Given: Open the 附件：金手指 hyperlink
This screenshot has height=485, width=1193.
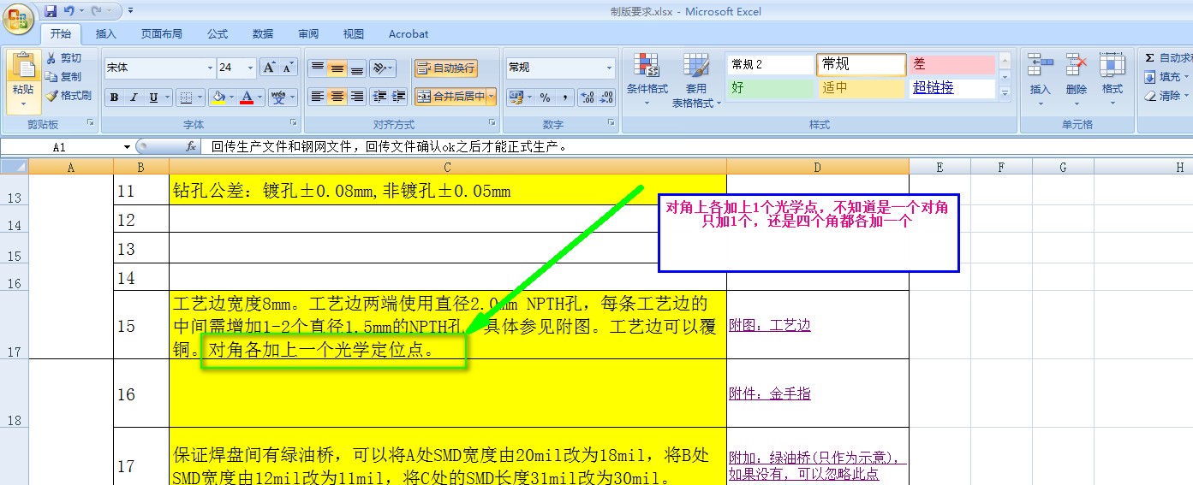Looking at the screenshot, I should click(770, 393).
